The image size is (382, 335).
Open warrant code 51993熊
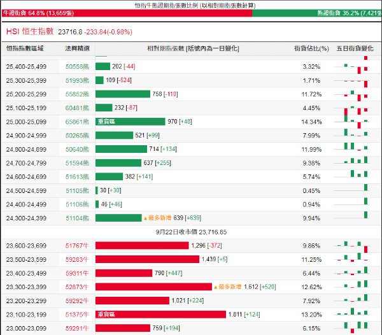click(77, 80)
